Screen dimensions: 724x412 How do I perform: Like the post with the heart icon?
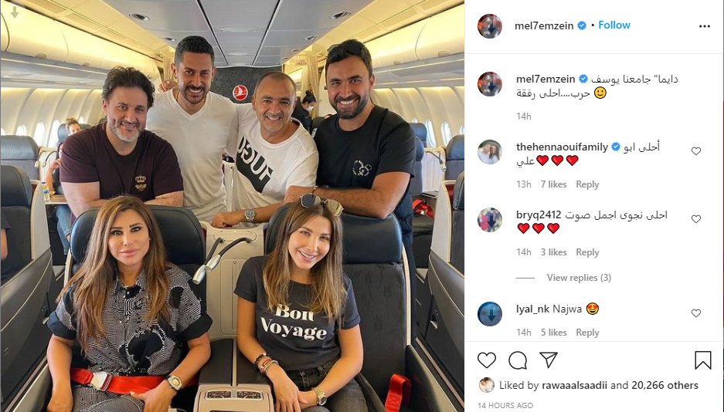(x=487, y=360)
